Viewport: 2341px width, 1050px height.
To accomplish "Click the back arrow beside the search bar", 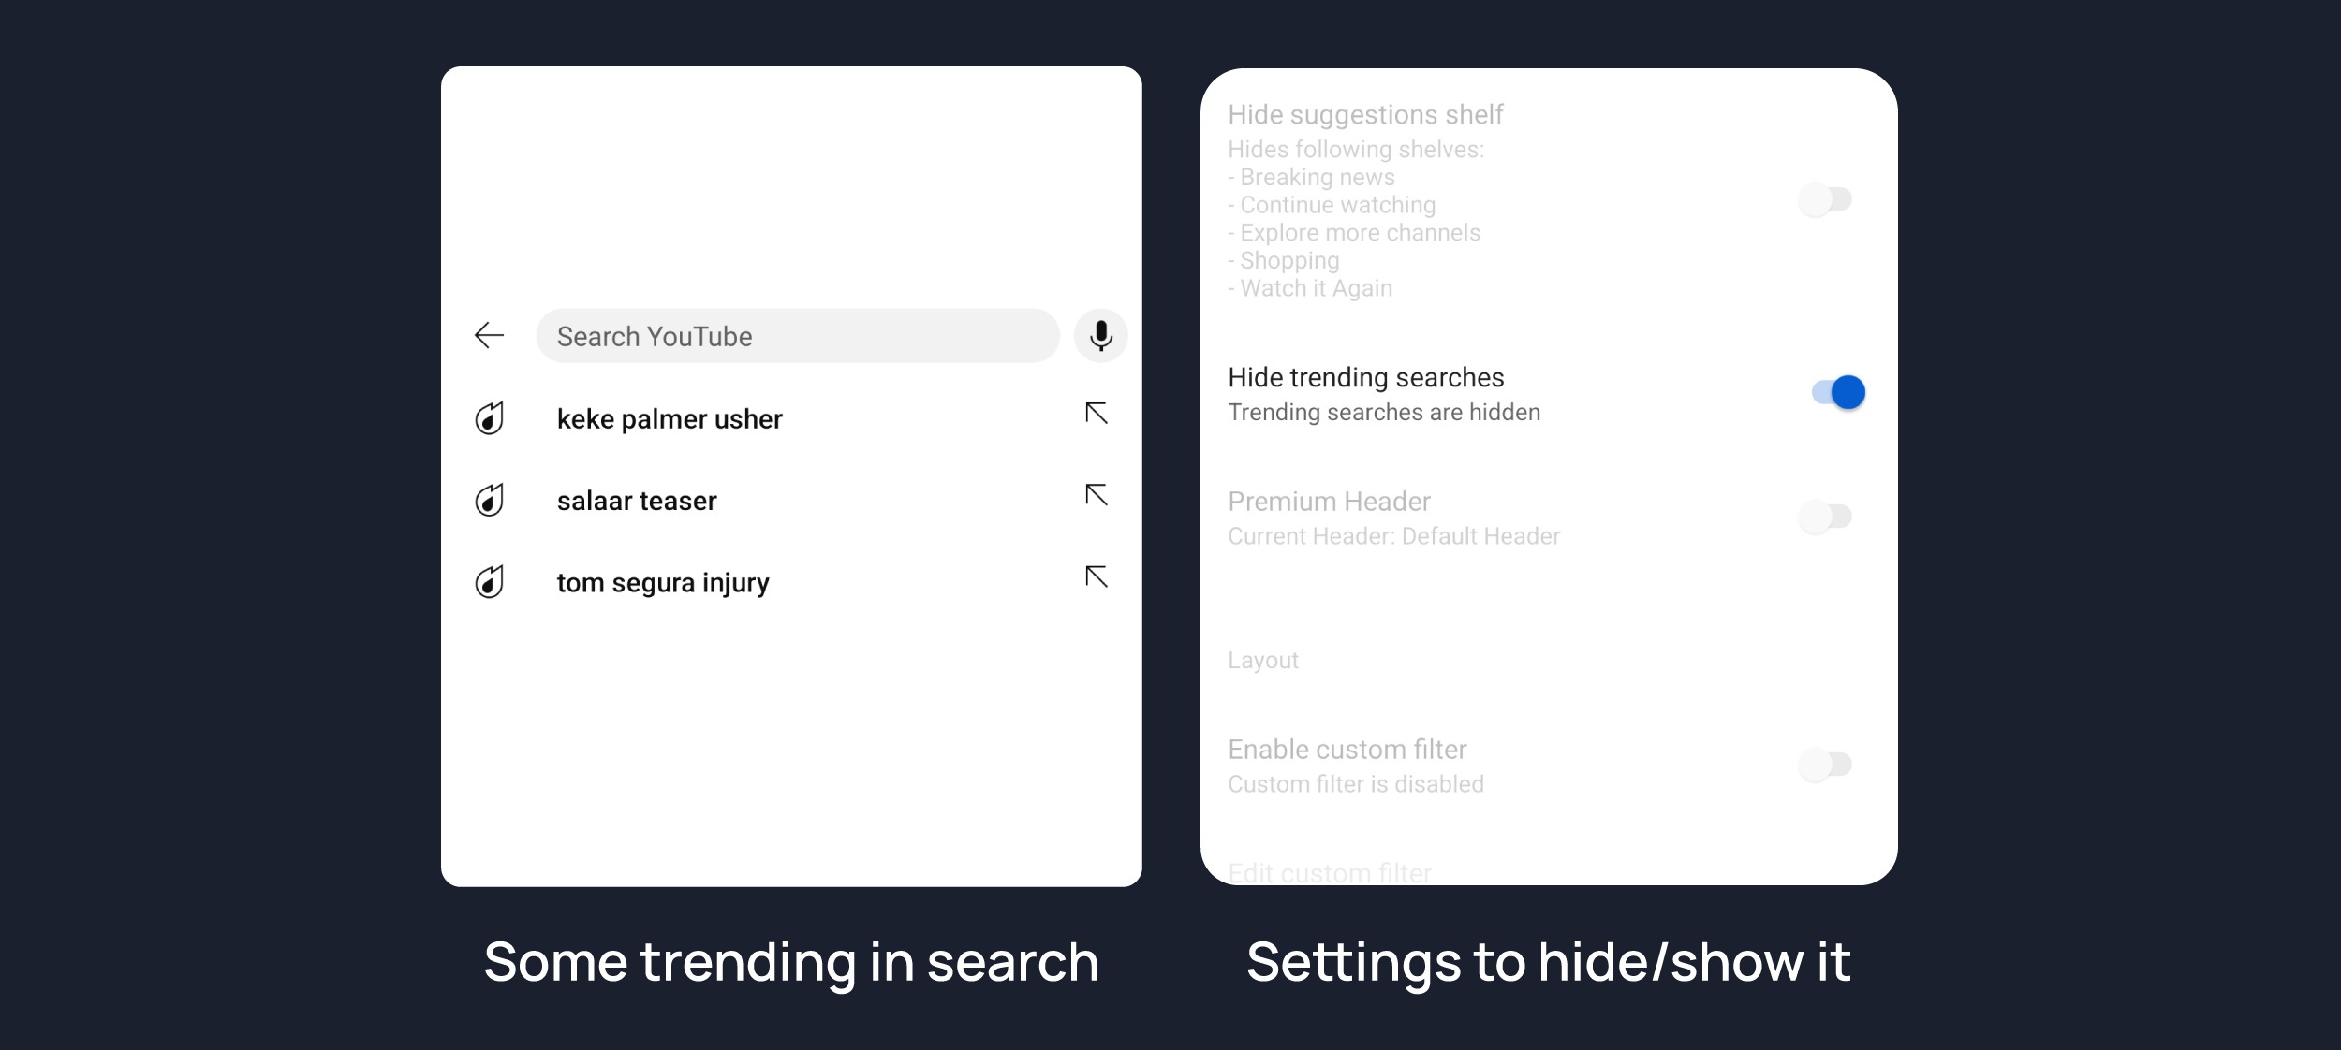I will [x=489, y=335].
